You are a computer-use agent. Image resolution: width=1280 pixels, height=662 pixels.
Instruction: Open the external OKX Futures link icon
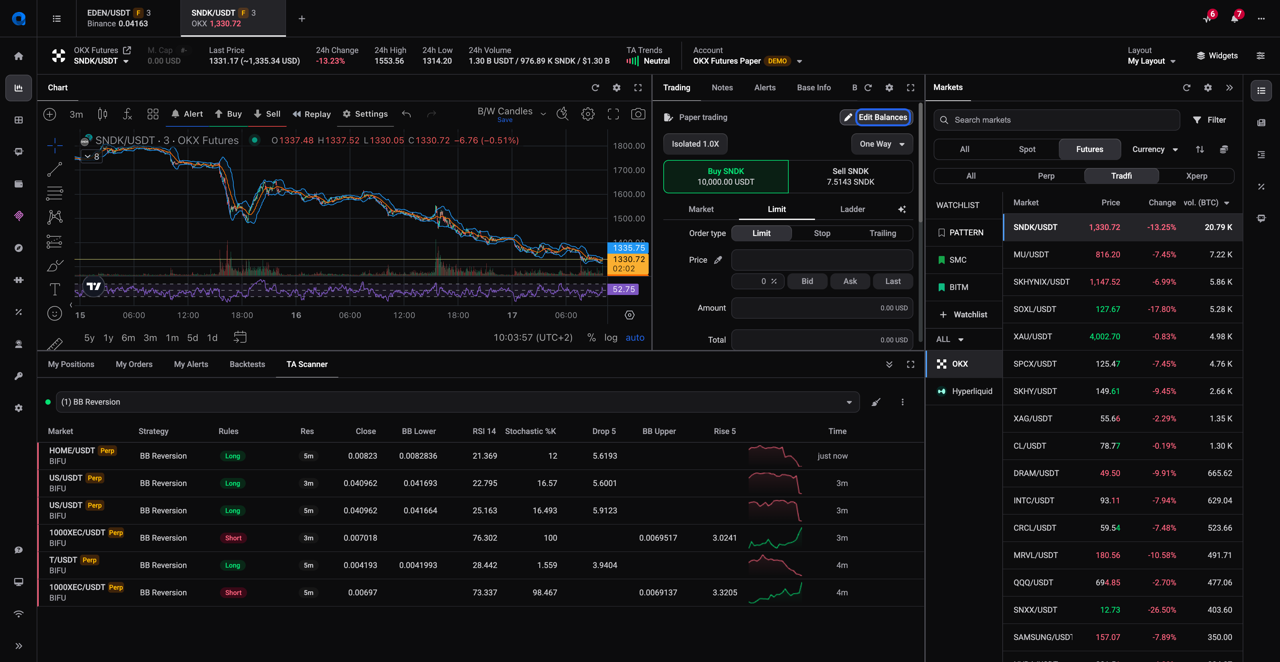click(x=127, y=50)
